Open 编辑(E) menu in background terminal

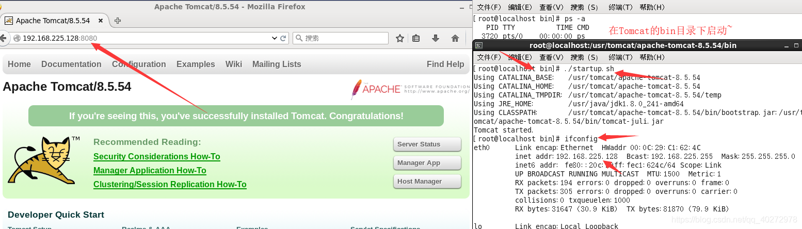coord(520,7)
